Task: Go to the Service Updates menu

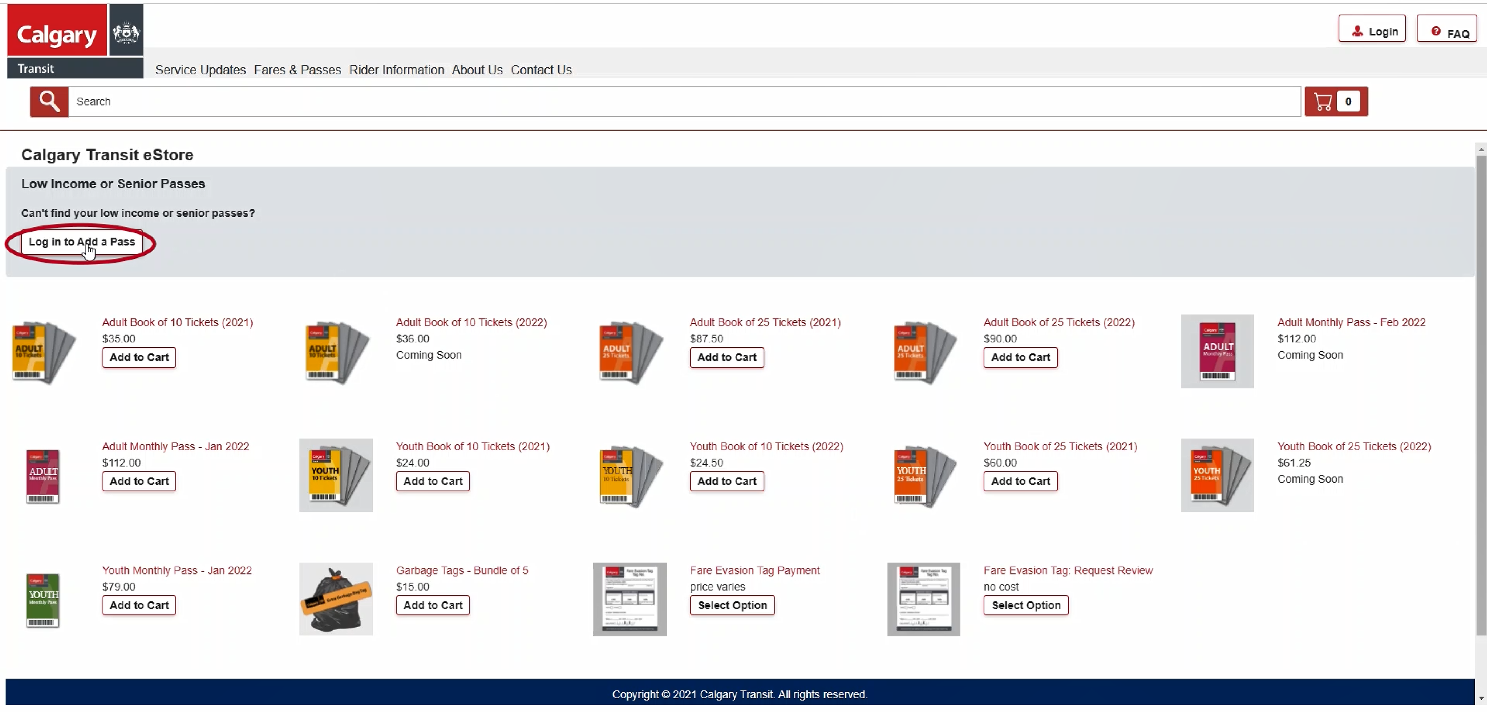Action: click(x=200, y=70)
